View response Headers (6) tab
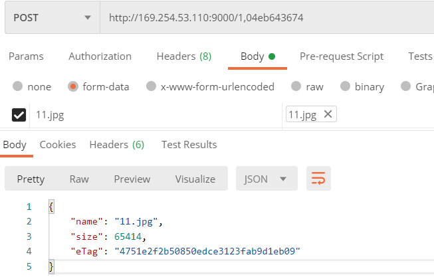Viewport: 434px width, 277px height. [x=116, y=144]
